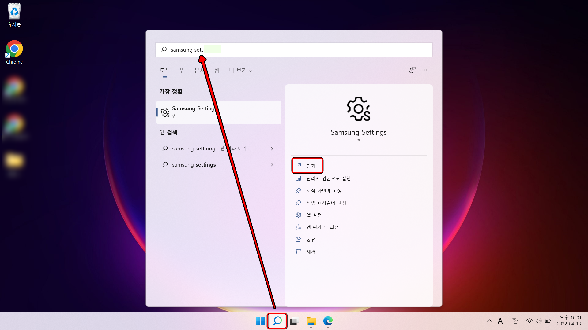This screenshot has height=330, width=588.
Task: Click 제거 to uninstall Samsung Settings
Action: [x=311, y=251]
